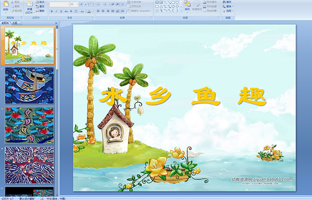Toggle Italic formatting
Viewport: 312px width, 200px height.
click(56, 11)
